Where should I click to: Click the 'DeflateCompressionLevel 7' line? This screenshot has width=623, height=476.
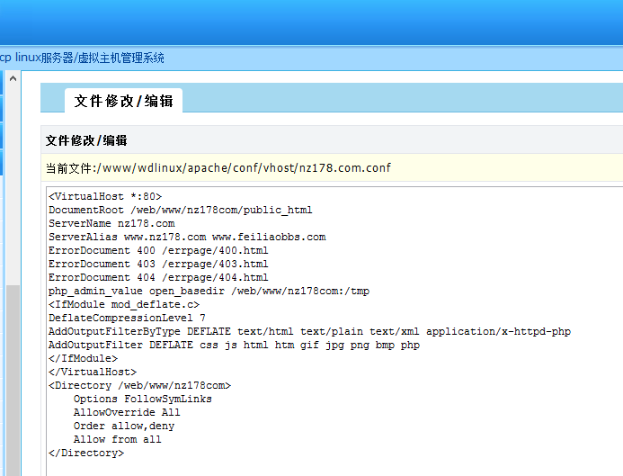[127, 319]
